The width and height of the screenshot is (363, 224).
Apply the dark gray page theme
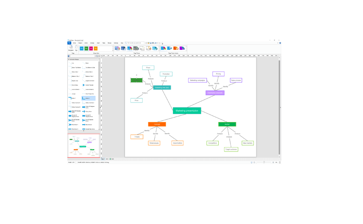[x=136, y=49]
